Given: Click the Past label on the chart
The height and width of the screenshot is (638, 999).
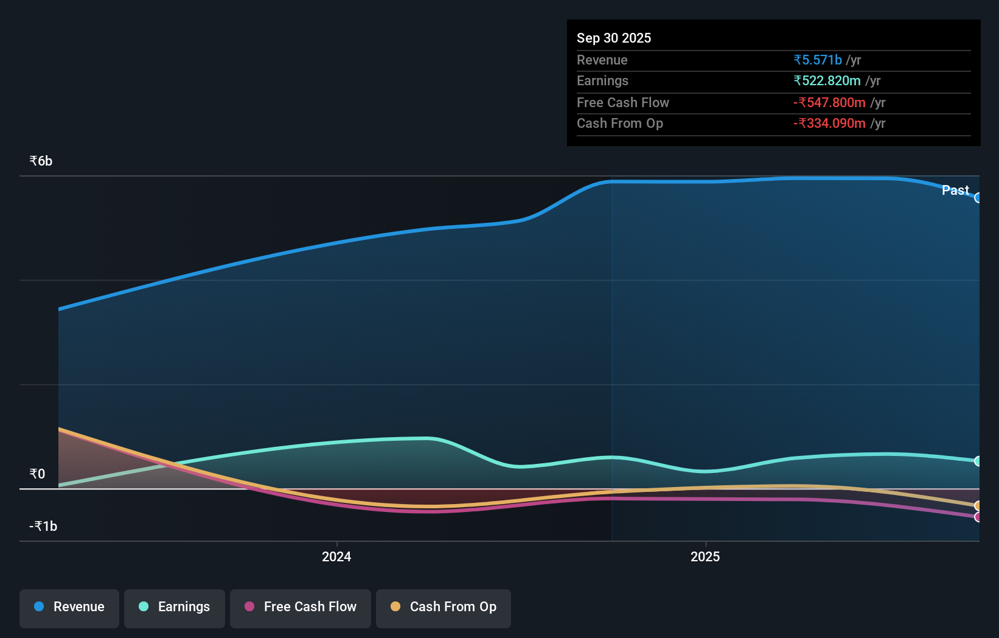Looking at the screenshot, I should (x=955, y=190).
